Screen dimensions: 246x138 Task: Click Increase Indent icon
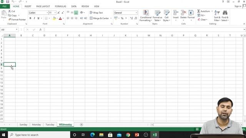coord(86,18)
